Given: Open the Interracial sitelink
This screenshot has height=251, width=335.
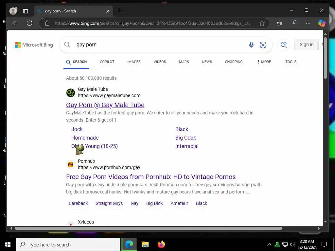Looking at the screenshot, I should (x=187, y=146).
